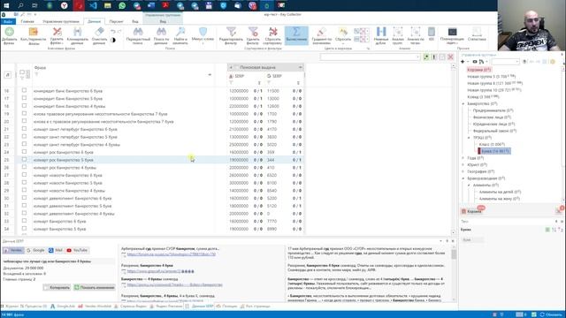Click the Delete filter funnel icon
566x318 pixels.
tap(253, 32)
